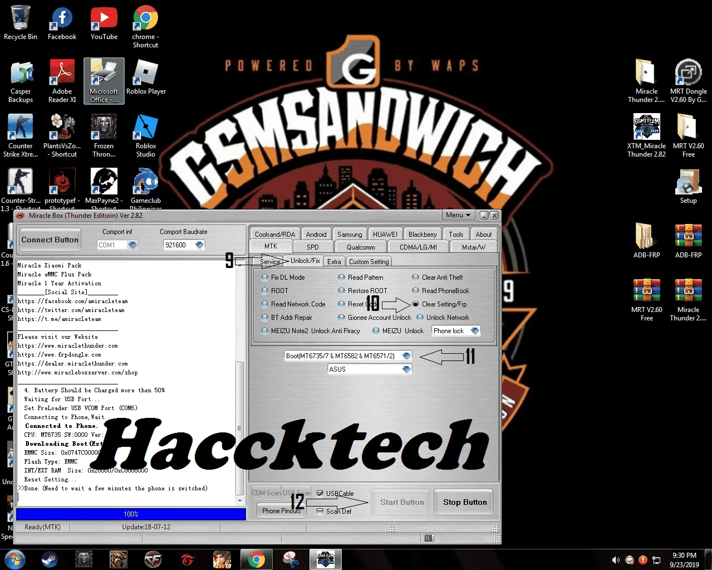Select the Read Pattern radio button
Viewport: 712px width, 570px height.
click(x=342, y=277)
